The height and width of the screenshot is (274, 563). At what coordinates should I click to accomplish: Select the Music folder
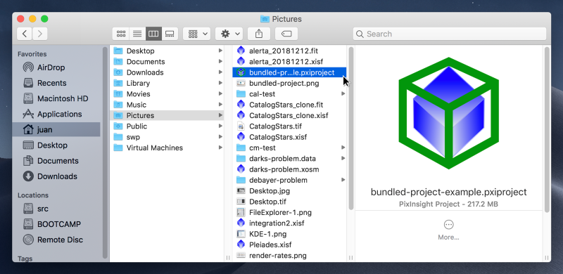[167, 105]
